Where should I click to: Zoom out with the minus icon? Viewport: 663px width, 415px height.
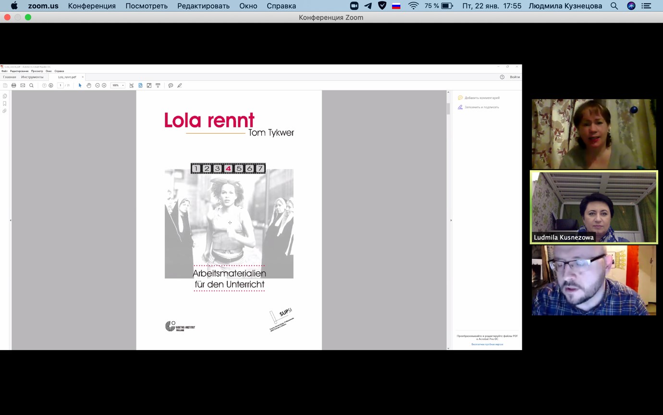pos(98,85)
